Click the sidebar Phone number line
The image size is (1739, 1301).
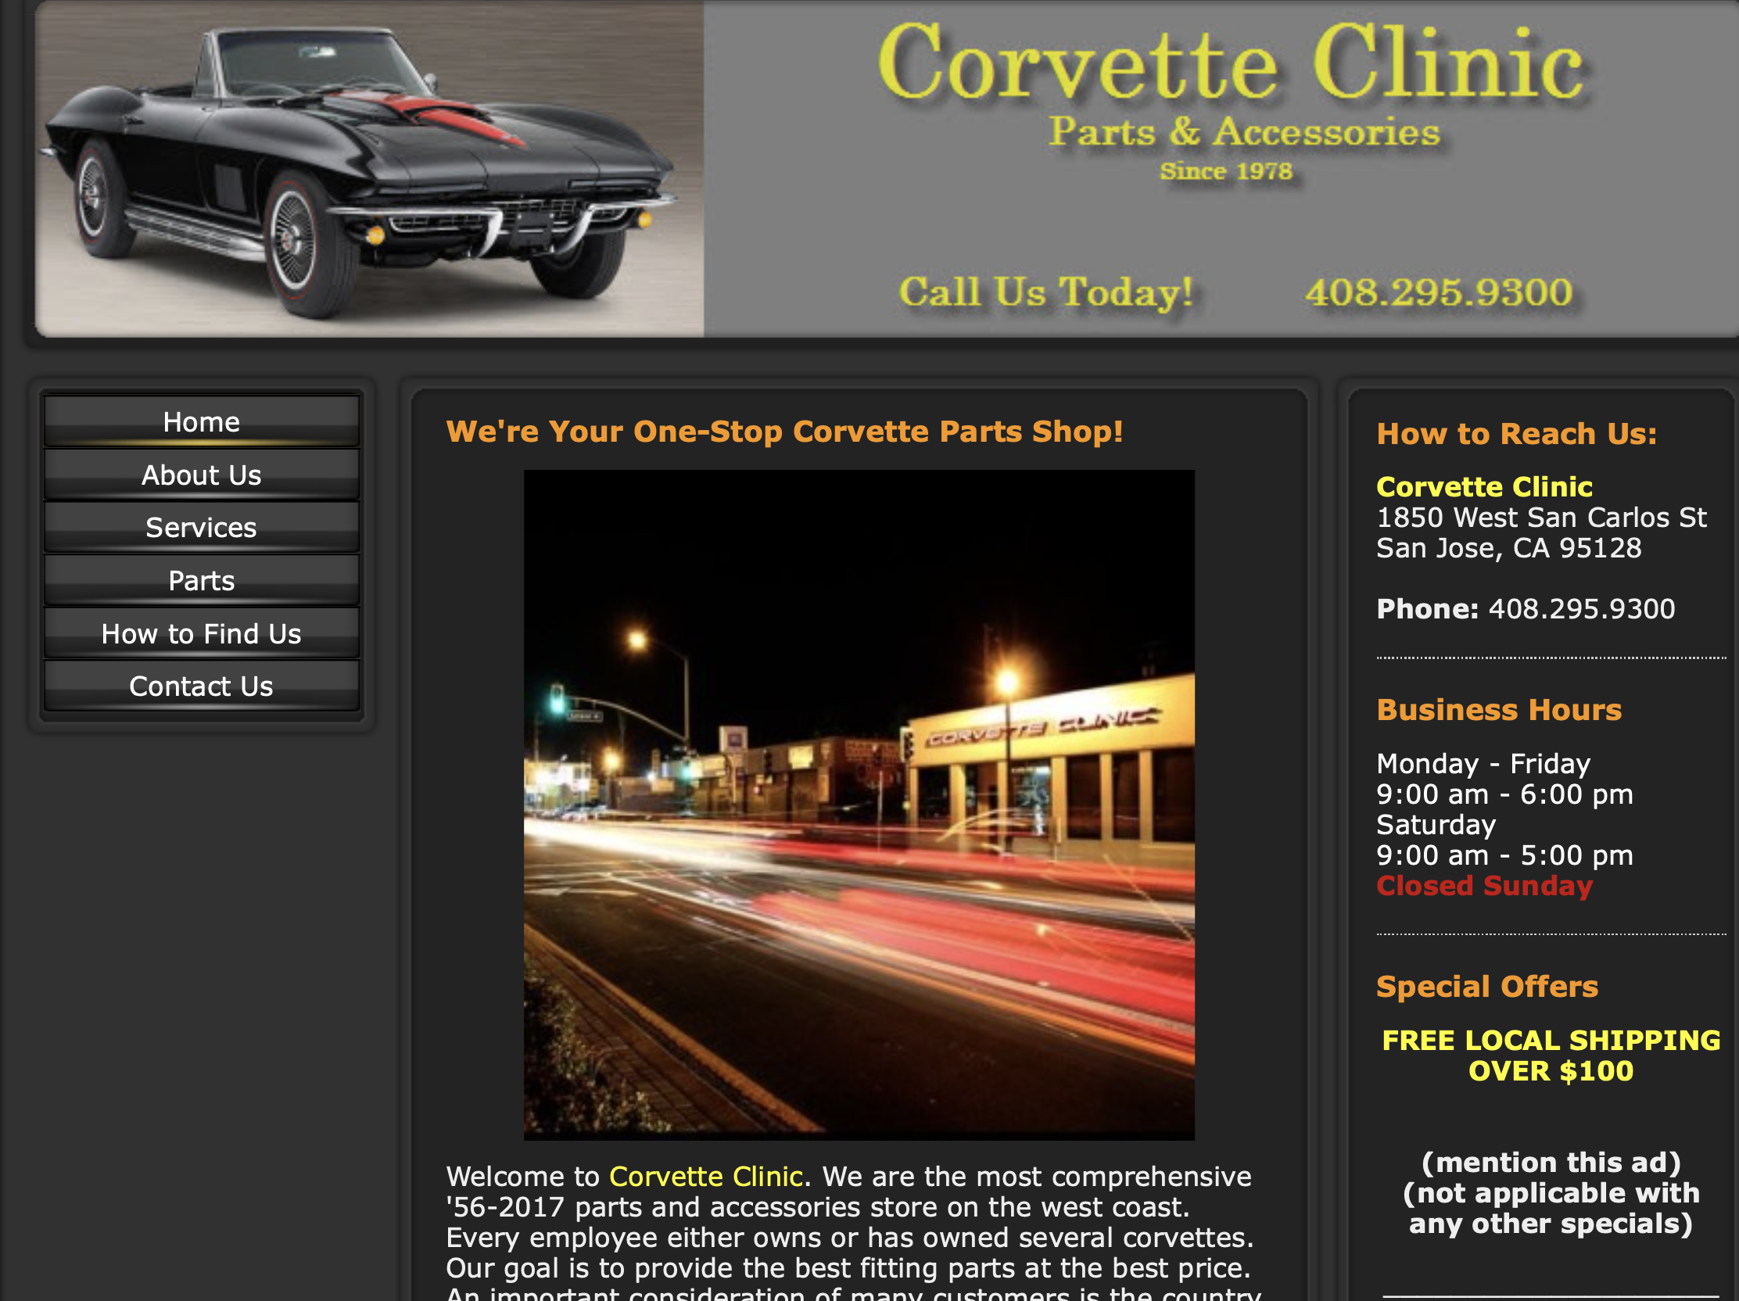(1525, 608)
